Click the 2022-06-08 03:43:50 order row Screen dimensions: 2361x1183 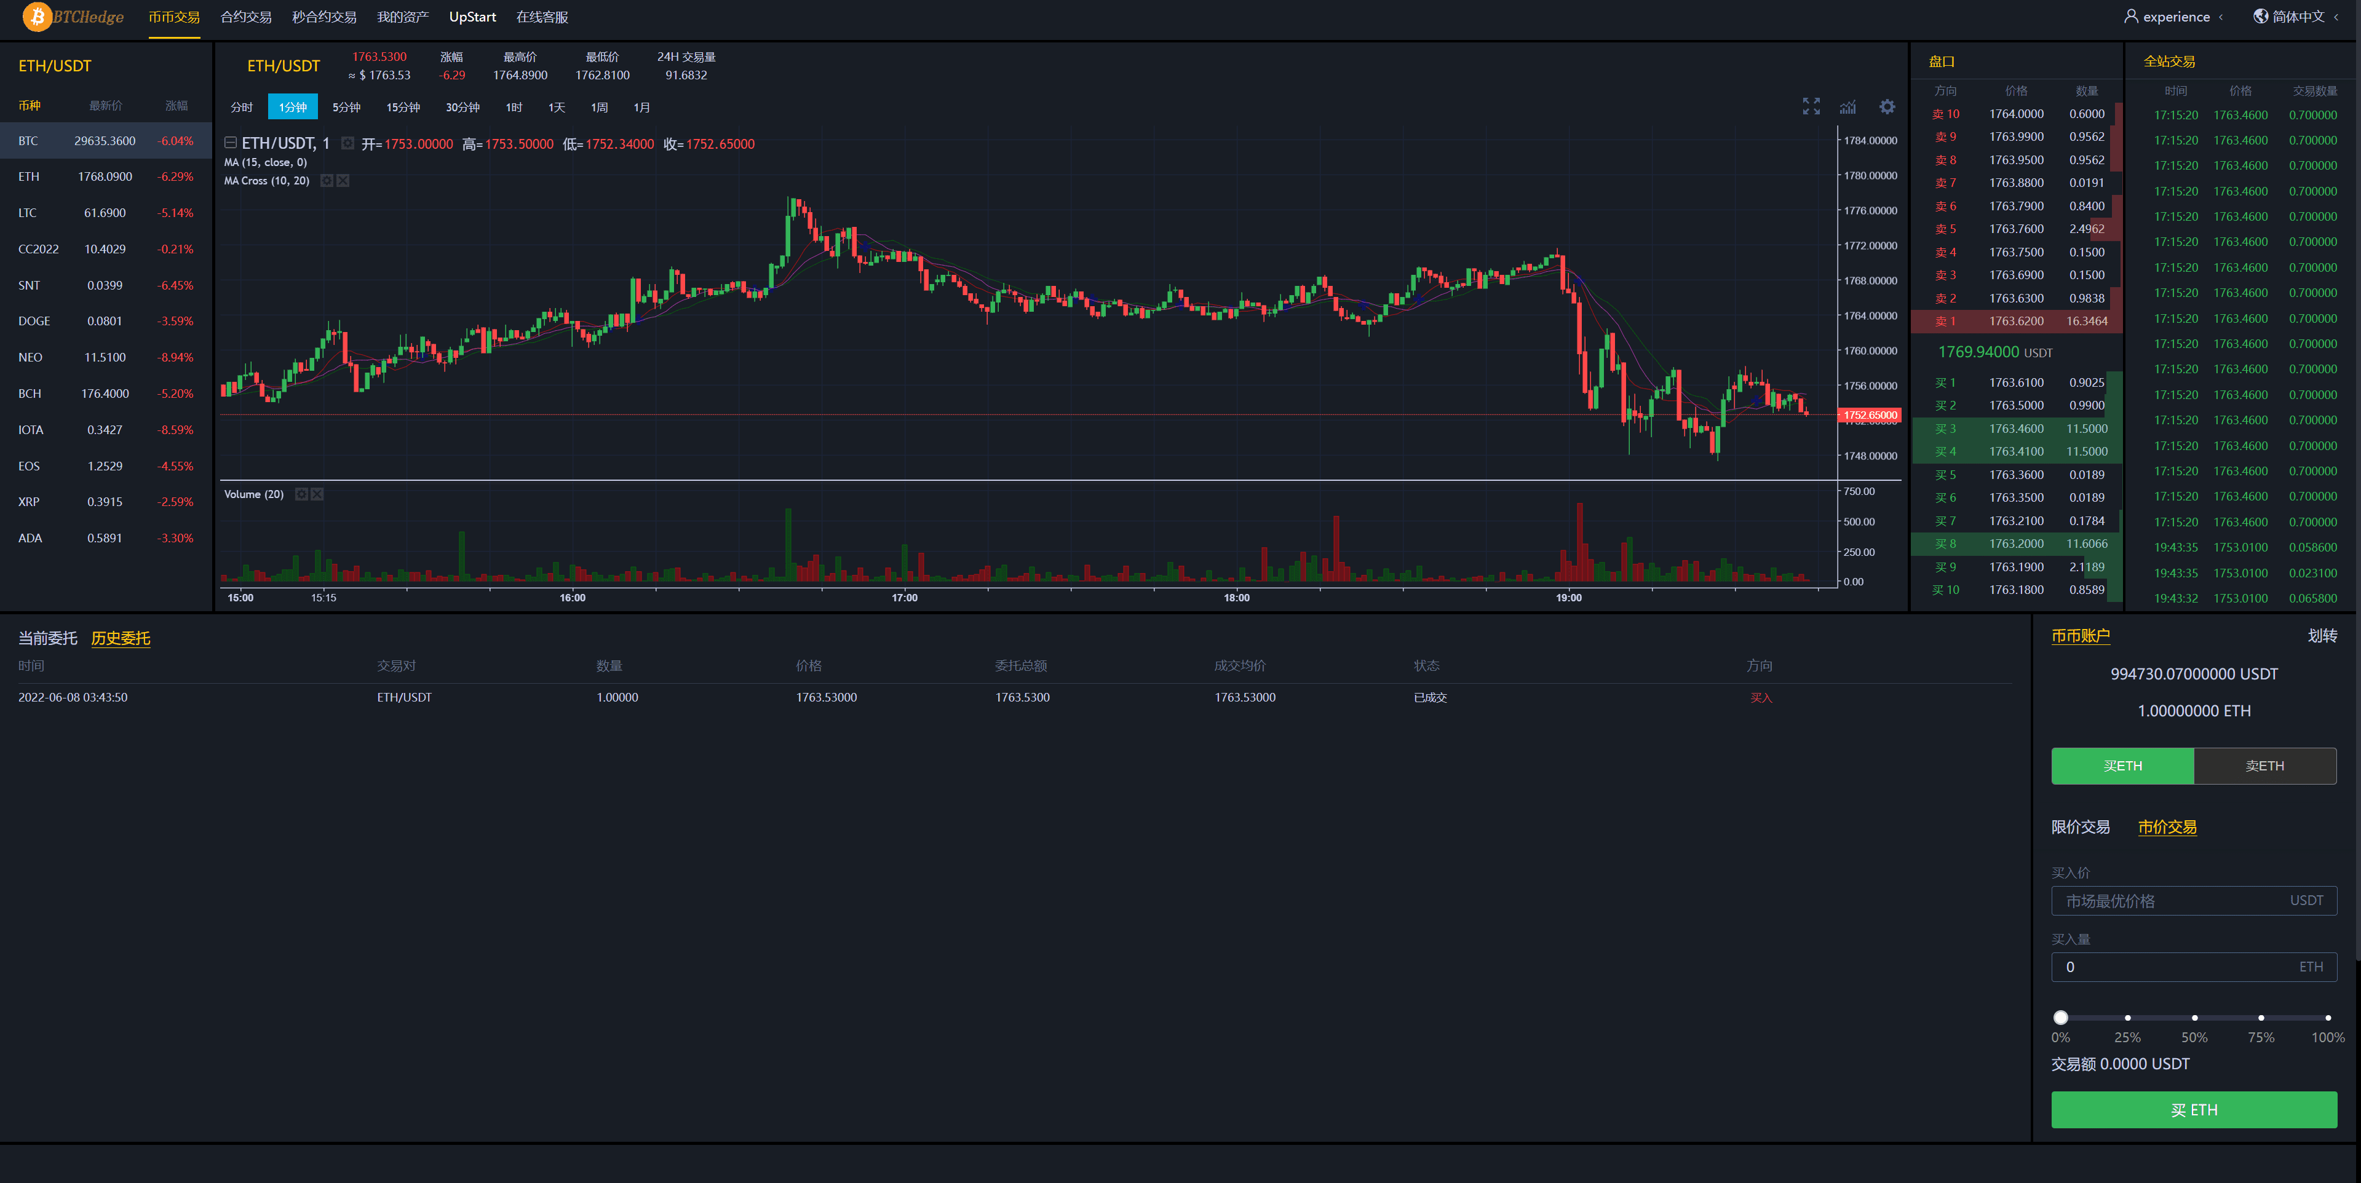point(1015,697)
